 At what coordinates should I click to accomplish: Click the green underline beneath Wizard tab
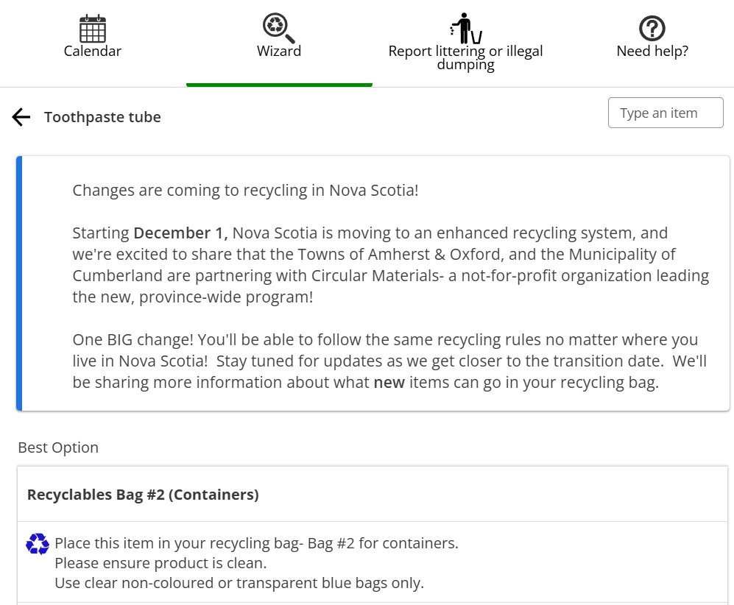279,85
